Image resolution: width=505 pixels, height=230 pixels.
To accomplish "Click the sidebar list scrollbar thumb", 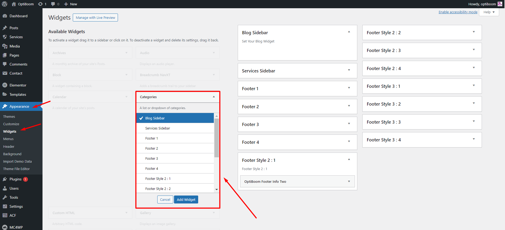I will [217, 138].
